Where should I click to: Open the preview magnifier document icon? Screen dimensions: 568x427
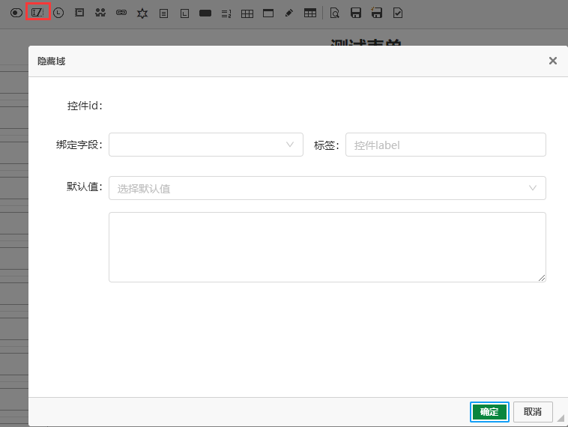click(x=335, y=13)
